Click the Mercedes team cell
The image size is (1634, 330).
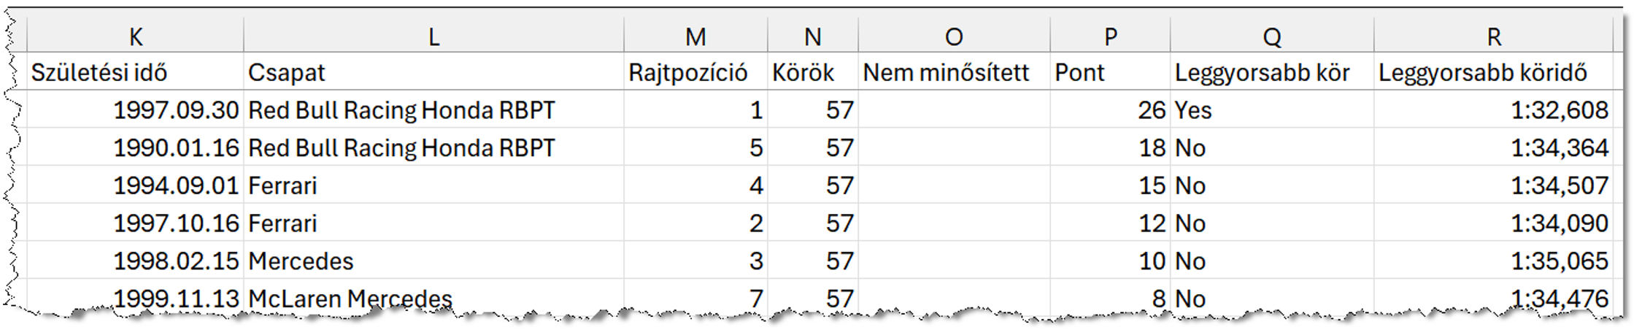pos(433,261)
